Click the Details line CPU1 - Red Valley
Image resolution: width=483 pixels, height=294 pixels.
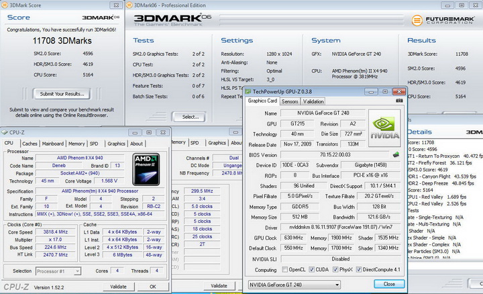[437, 197]
